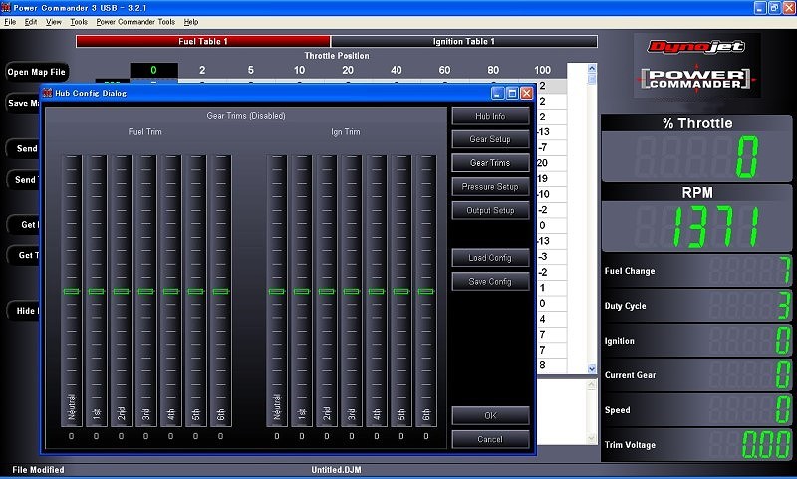Screen dimensions: 797x479
Task: Click Fuel Trim Neutral slider handle
Action: click(71, 291)
